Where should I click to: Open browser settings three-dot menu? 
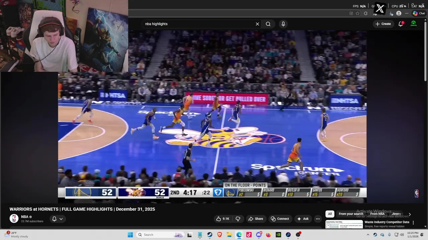click(407, 13)
